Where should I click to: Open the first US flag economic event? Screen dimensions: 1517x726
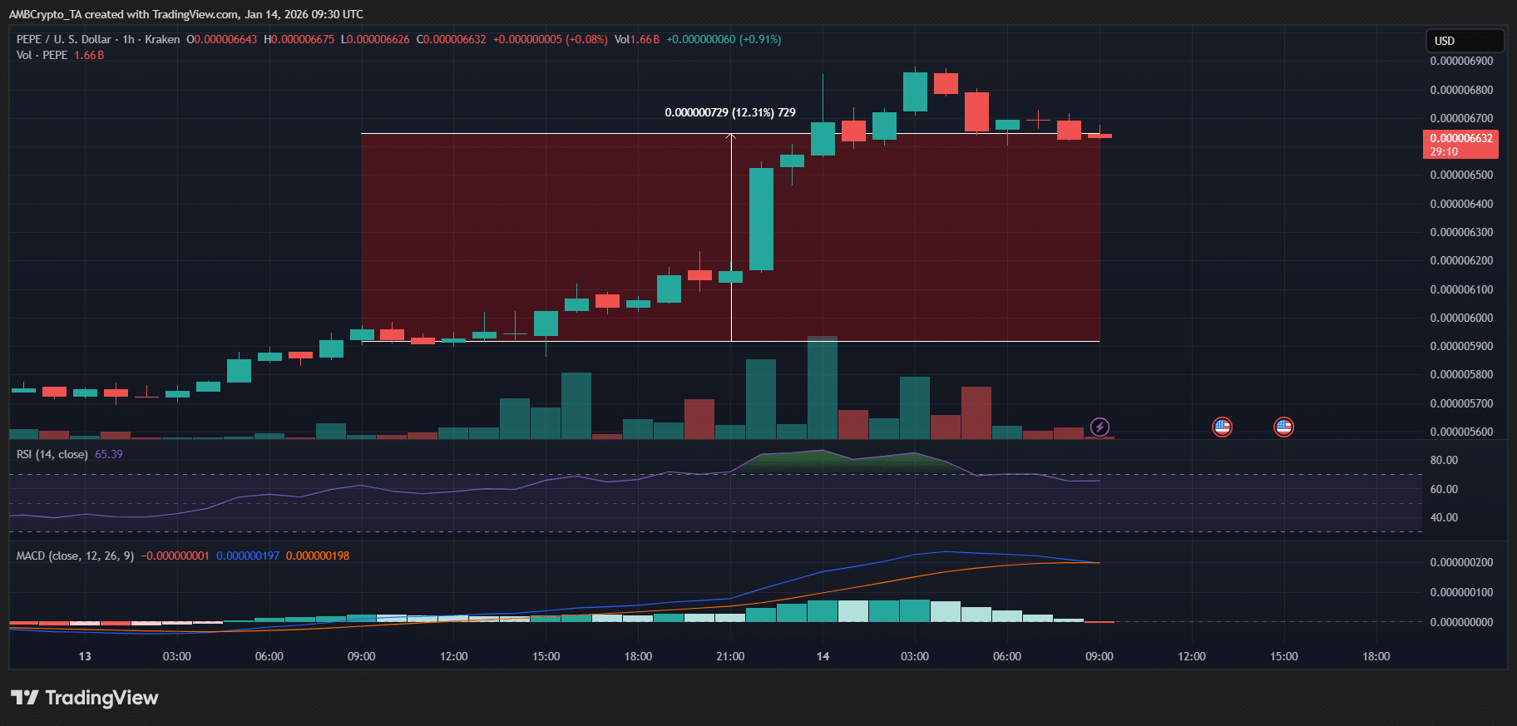1222,427
